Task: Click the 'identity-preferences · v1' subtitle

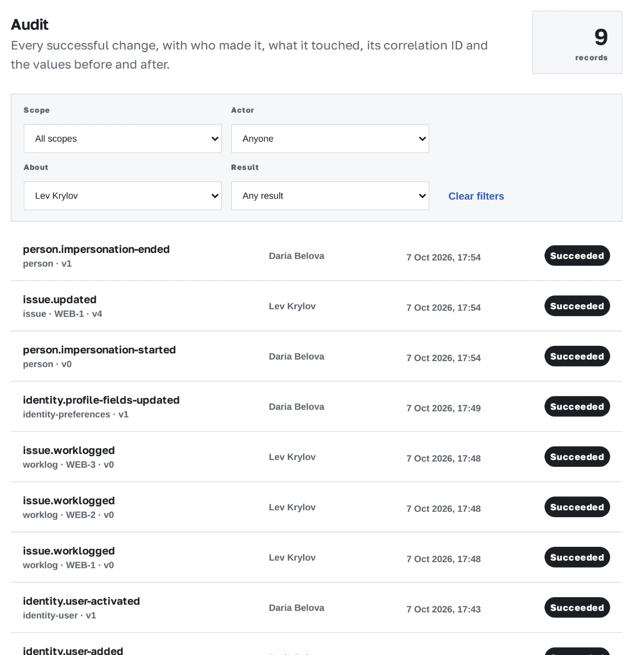Action: point(76,414)
